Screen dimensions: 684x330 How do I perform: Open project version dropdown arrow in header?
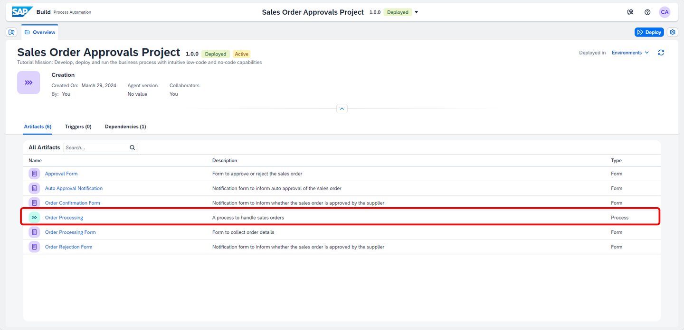click(417, 12)
